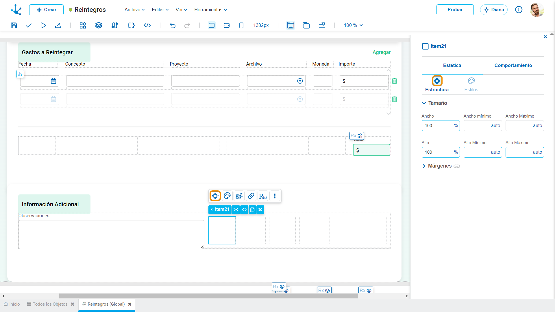Click the save icon in toolbar
This screenshot has width=555, height=312.
pyautogui.click(x=14, y=25)
